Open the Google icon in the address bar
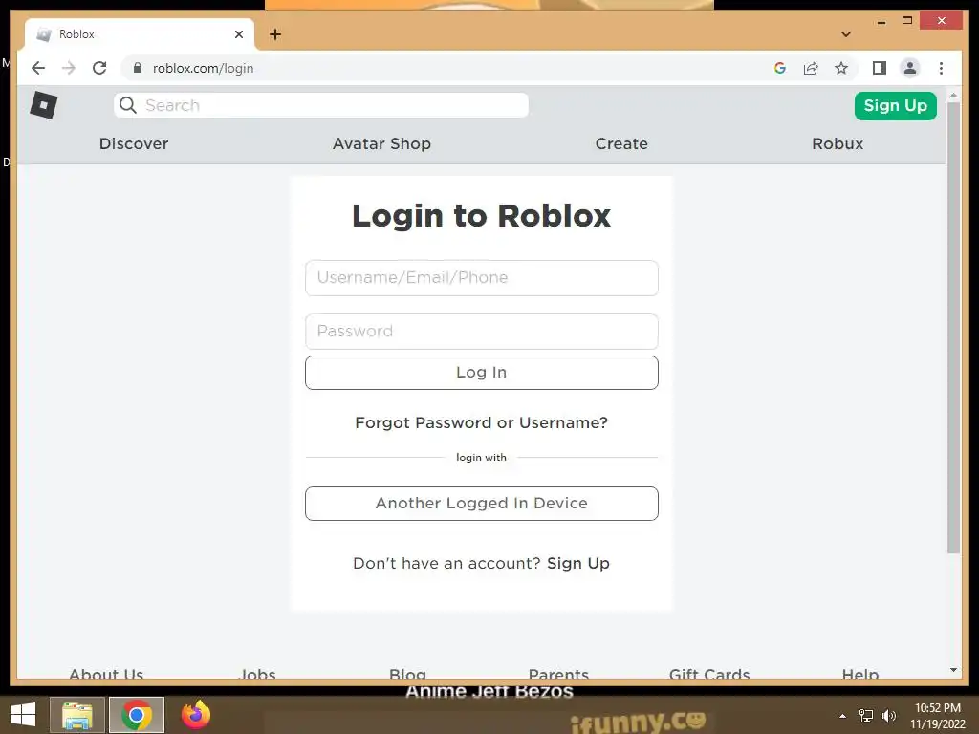 [780, 68]
